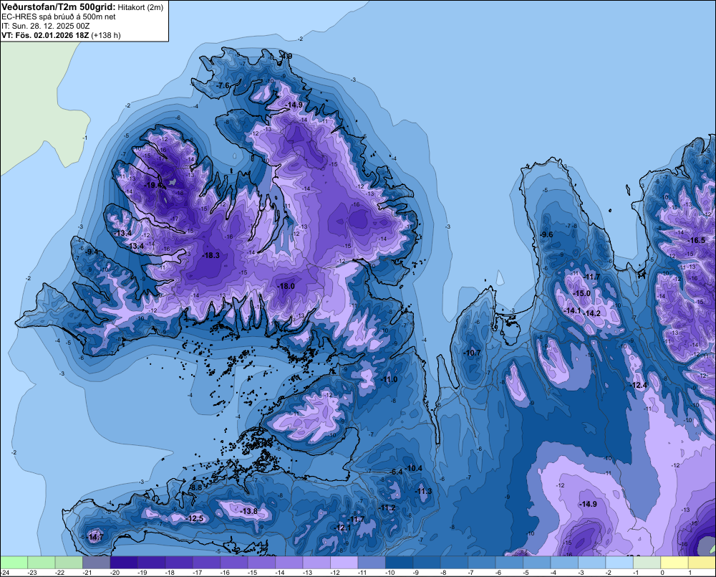The height and width of the screenshot is (577, 716).
Task: Click the map temperature value '-9.6'
Action: pos(546,234)
